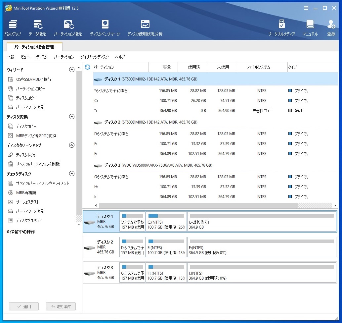
Task: Select the I: partition row
Action: pyautogui.click(x=216, y=196)
